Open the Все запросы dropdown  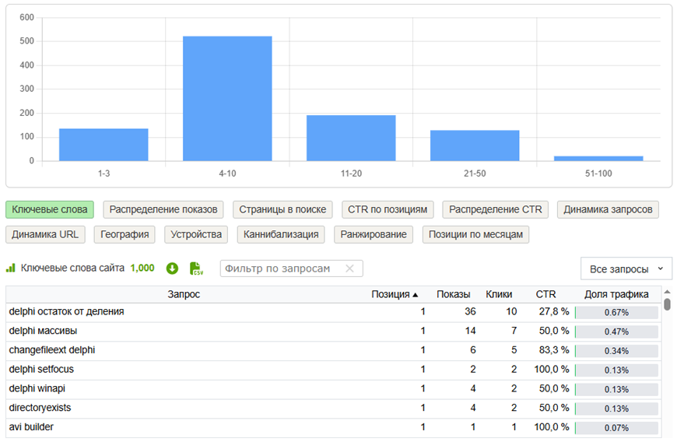[x=626, y=268]
